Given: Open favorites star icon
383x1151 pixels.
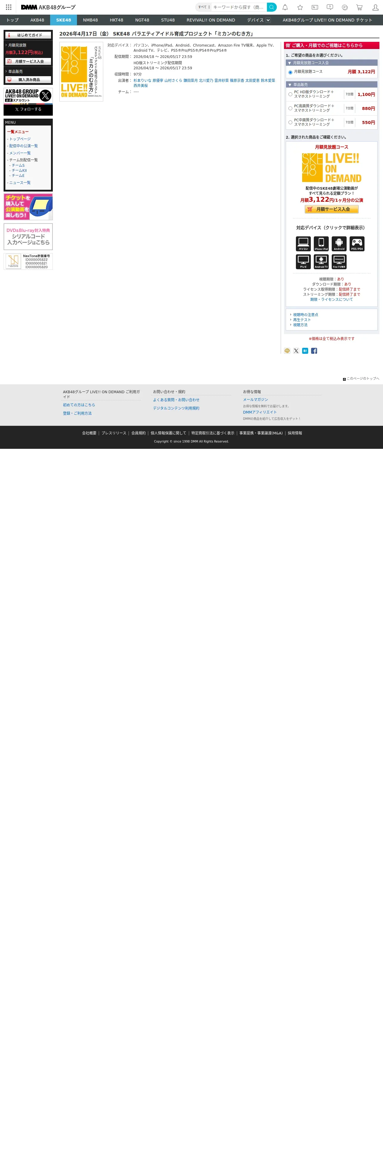Looking at the screenshot, I should click(300, 7).
